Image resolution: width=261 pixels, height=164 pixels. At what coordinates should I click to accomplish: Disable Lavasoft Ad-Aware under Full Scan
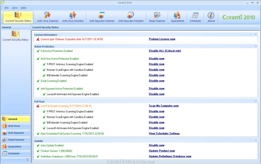click(157, 128)
